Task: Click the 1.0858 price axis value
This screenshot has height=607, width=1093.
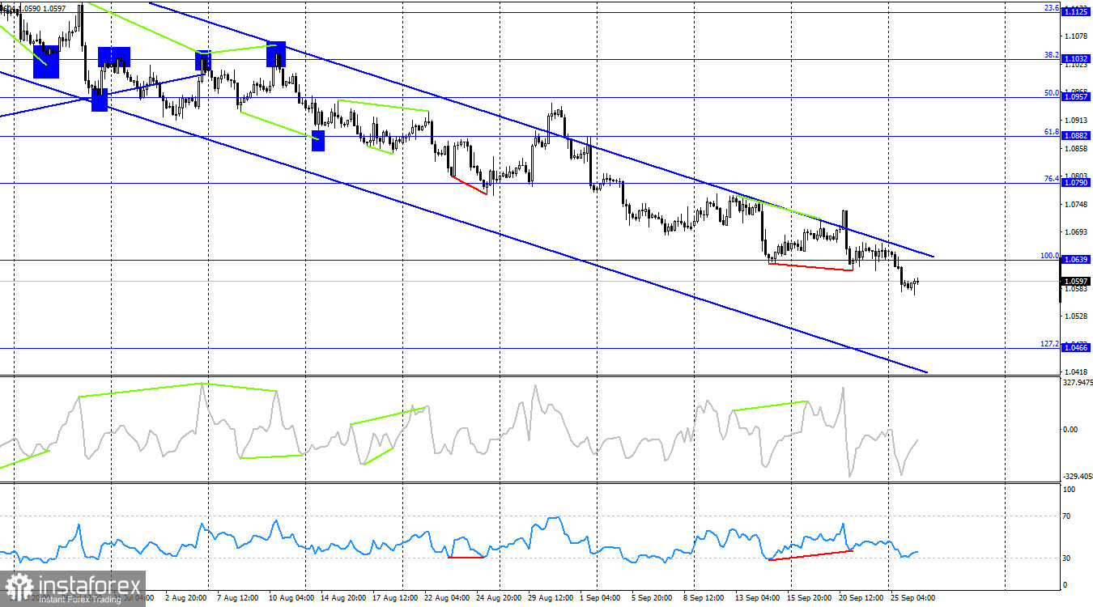Action: coord(1078,149)
